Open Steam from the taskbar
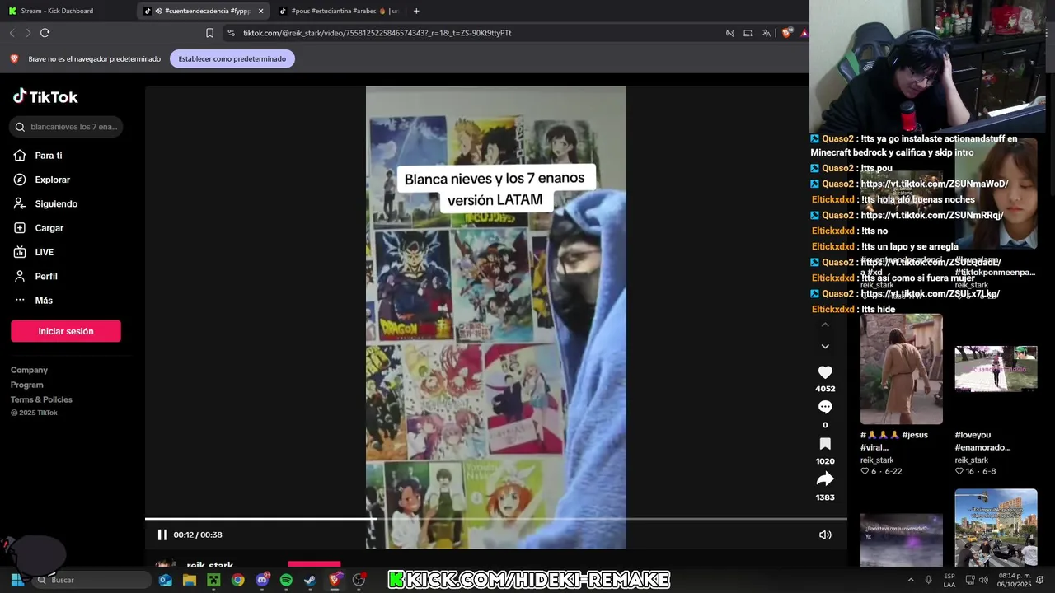The height and width of the screenshot is (593, 1055). coord(310,580)
